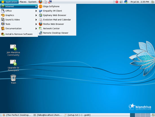Image resolution: width=155 pixels, height=117 pixels.
Task: Open Network Center
Action: click(57, 28)
